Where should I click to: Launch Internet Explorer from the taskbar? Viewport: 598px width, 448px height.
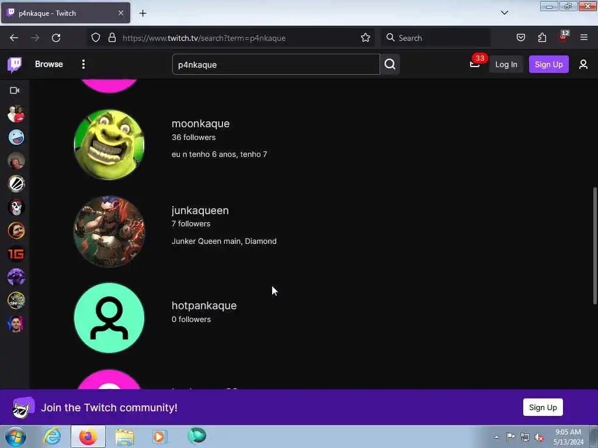(52, 436)
